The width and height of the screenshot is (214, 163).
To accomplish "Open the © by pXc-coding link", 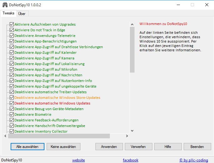I will tap(194, 160).
